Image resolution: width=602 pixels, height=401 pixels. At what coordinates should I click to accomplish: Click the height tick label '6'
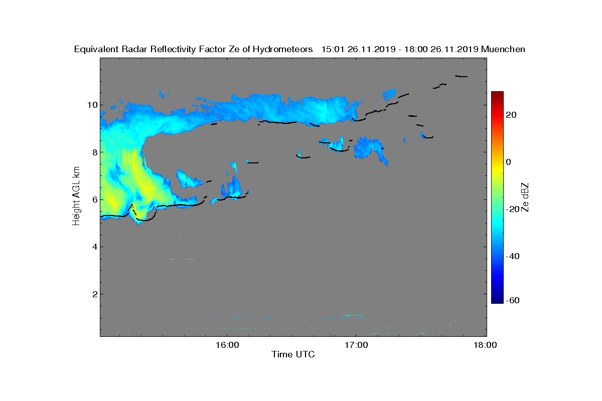tap(94, 199)
